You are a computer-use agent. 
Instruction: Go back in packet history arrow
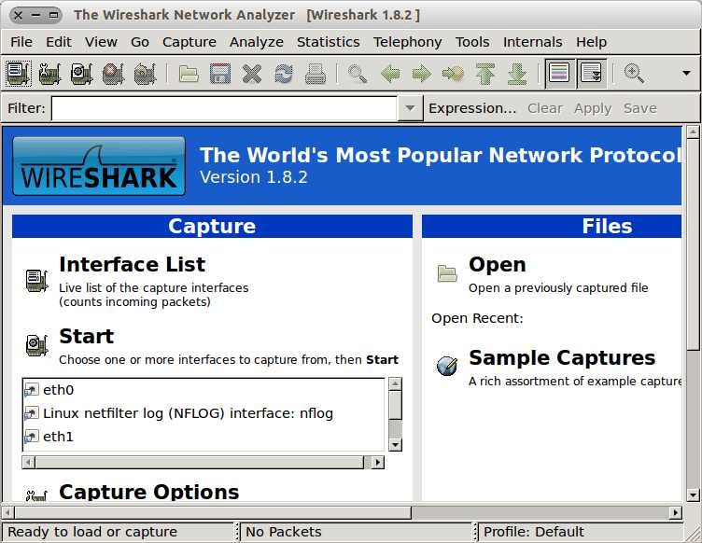[389, 74]
